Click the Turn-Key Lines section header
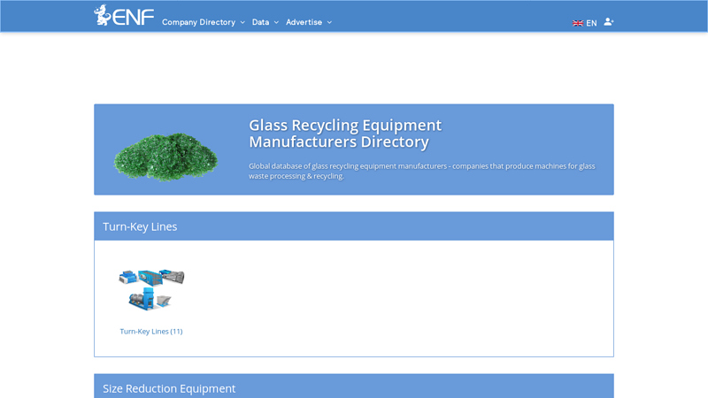This screenshot has width=708, height=398. click(354, 226)
